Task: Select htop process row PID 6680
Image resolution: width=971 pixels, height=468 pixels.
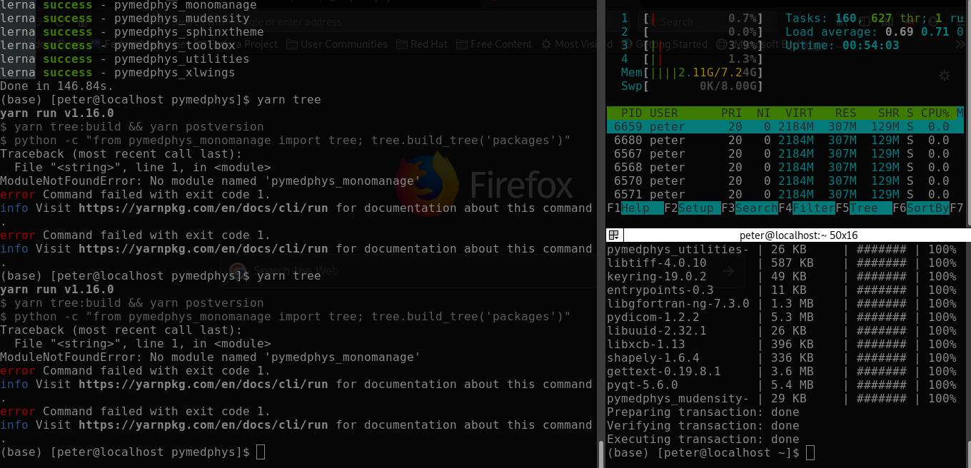Action: (x=785, y=140)
